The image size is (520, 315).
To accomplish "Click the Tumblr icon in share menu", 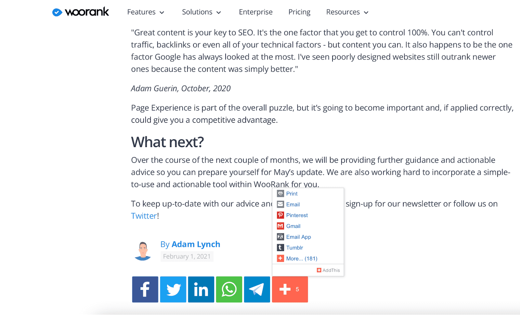I will pos(280,248).
